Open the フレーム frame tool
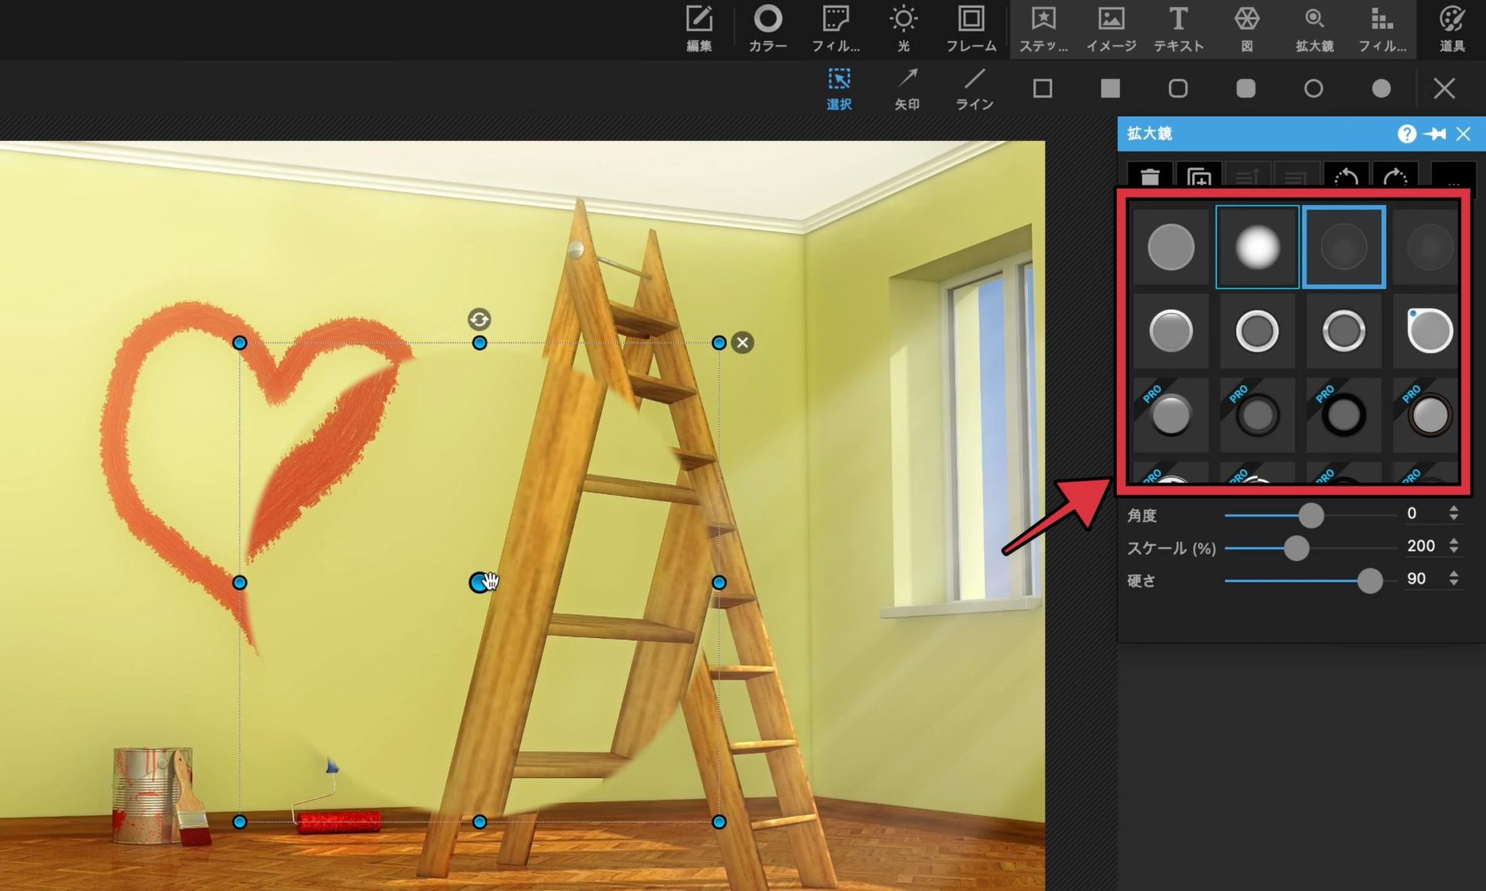 click(971, 29)
